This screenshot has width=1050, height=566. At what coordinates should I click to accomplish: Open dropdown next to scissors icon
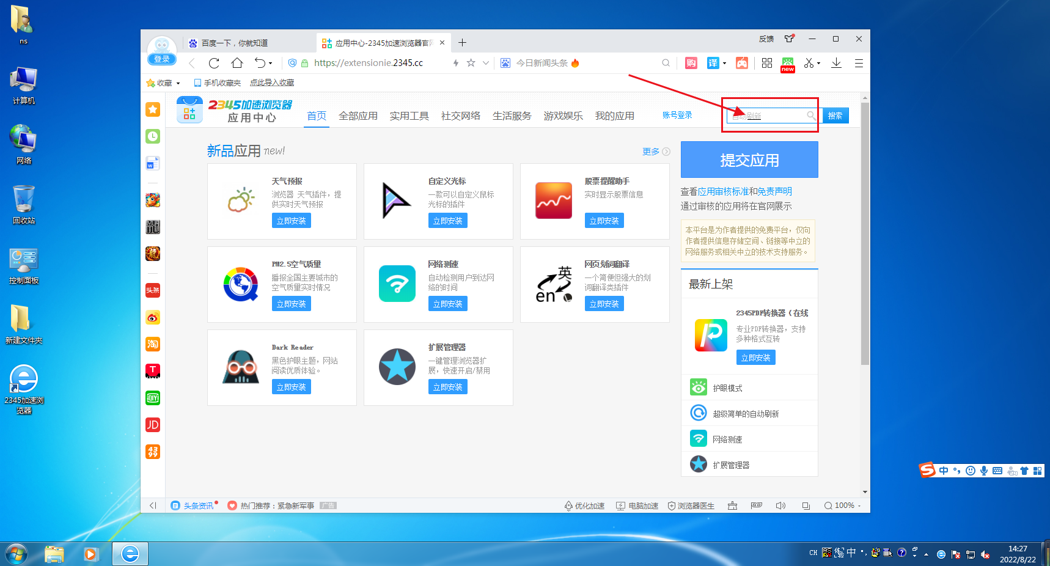[819, 63]
